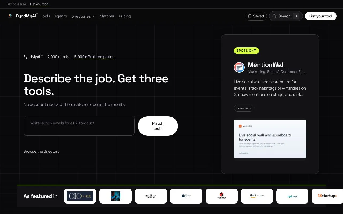Navigate to the Matcher page
343x214 pixels.
click(x=107, y=16)
